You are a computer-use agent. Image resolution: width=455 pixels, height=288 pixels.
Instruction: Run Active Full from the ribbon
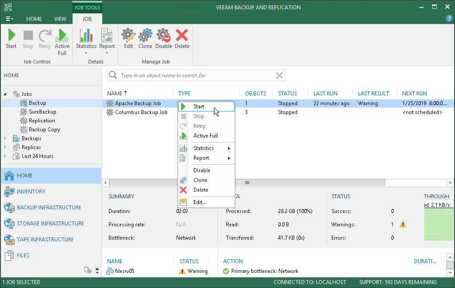pos(62,42)
